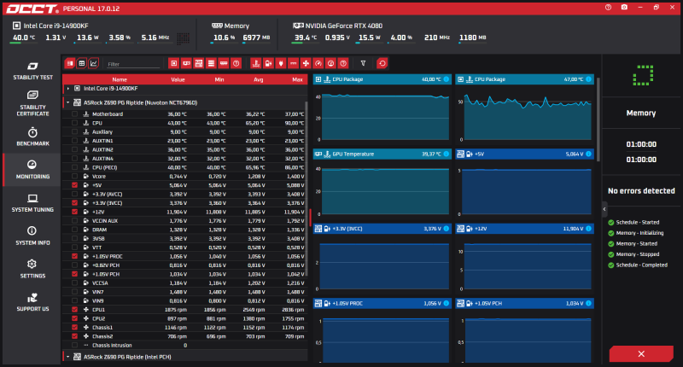Viewport: 683px width, 367px height.
Task: Click the funnel filter icon
Action: point(363,63)
